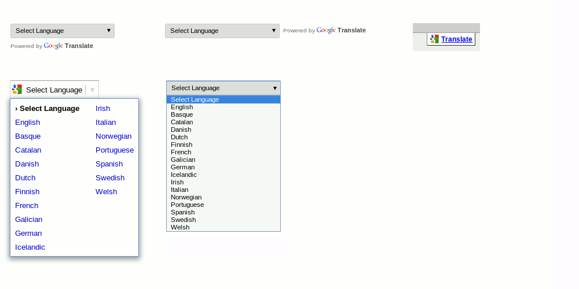
Task: Select the blue Welsh link in the popup menu
Action: (x=107, y=192)
